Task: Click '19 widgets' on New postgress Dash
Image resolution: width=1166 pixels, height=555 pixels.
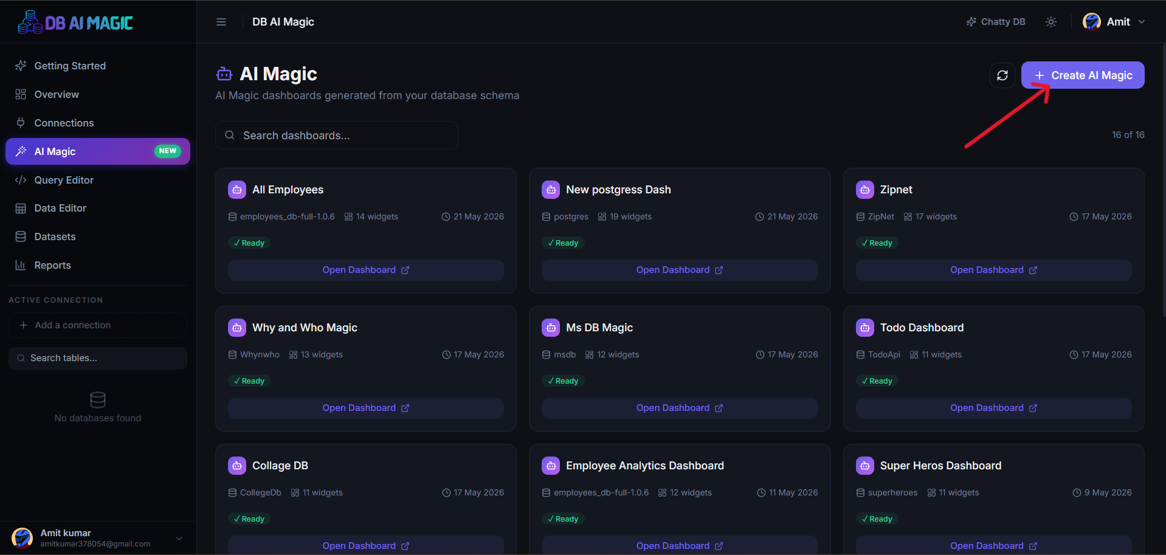Action: [630, 216]
